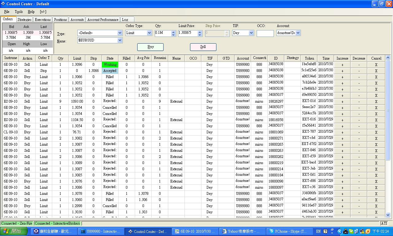Click the 76.71 limit price cell
The width and height of the screenshot is (393, 236).
coord(77,132)
